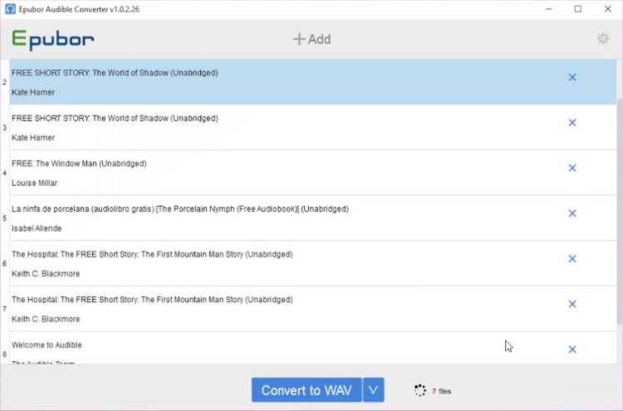Select row 3 title World of Shadow
Screen dimensions: 623x411
pos(115,118)
